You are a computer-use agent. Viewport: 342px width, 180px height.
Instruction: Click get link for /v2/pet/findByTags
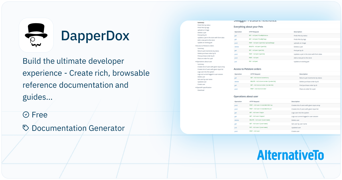[x=236, y=39]
